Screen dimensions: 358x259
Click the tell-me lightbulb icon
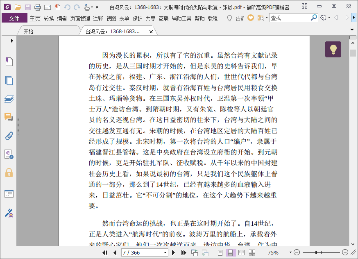[229, 18]
